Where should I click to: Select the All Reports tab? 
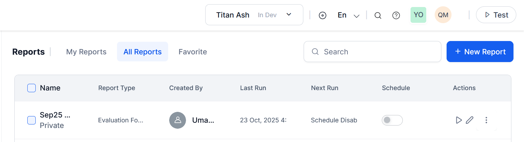tap(143, 52)
